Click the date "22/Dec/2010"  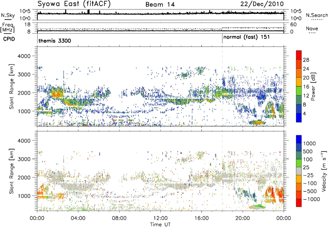262,4
